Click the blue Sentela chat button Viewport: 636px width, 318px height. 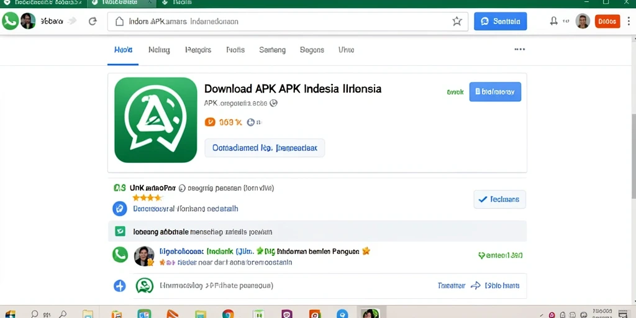pos(500,22)
